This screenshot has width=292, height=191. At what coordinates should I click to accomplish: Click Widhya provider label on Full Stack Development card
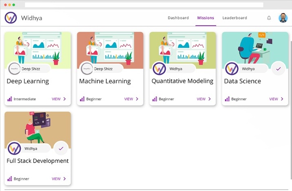[31, 149]
